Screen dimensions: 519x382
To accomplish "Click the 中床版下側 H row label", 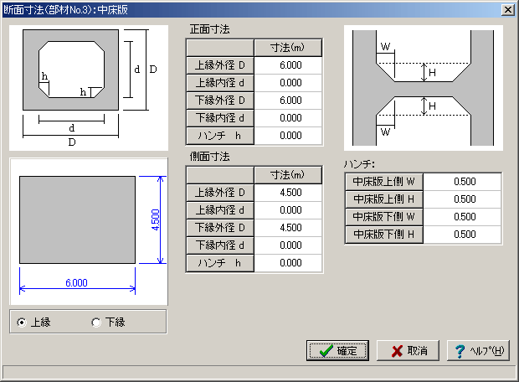I will pyautogui.click(x=384, y=235).
